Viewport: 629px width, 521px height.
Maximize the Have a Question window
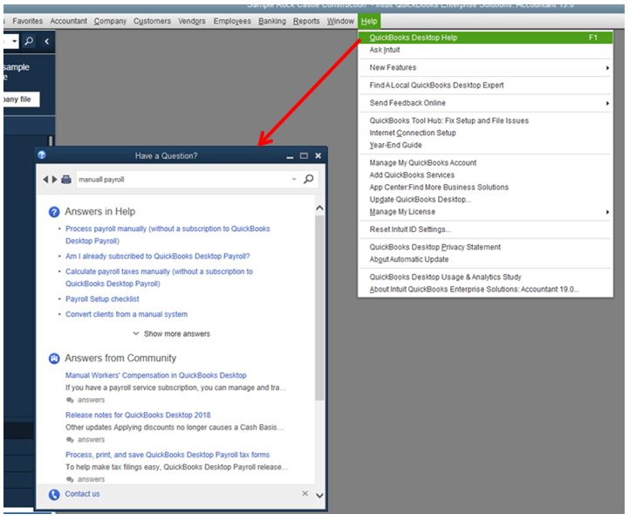304,155
